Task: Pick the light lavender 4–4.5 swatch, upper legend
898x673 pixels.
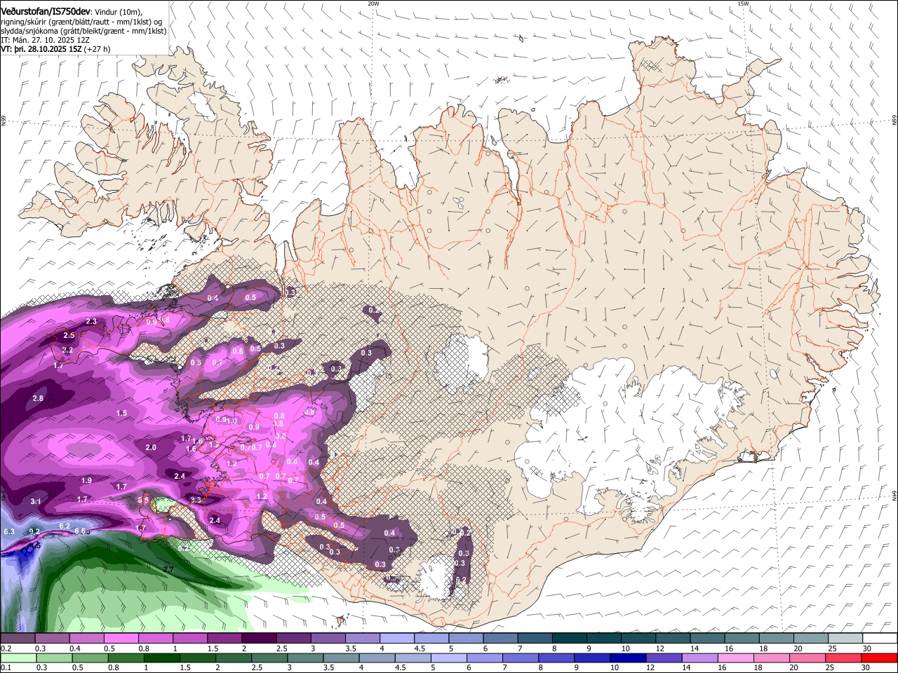Action: point(397,639)
